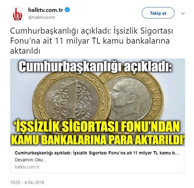Click Devamını Oku... to read more

click(31, 160)
